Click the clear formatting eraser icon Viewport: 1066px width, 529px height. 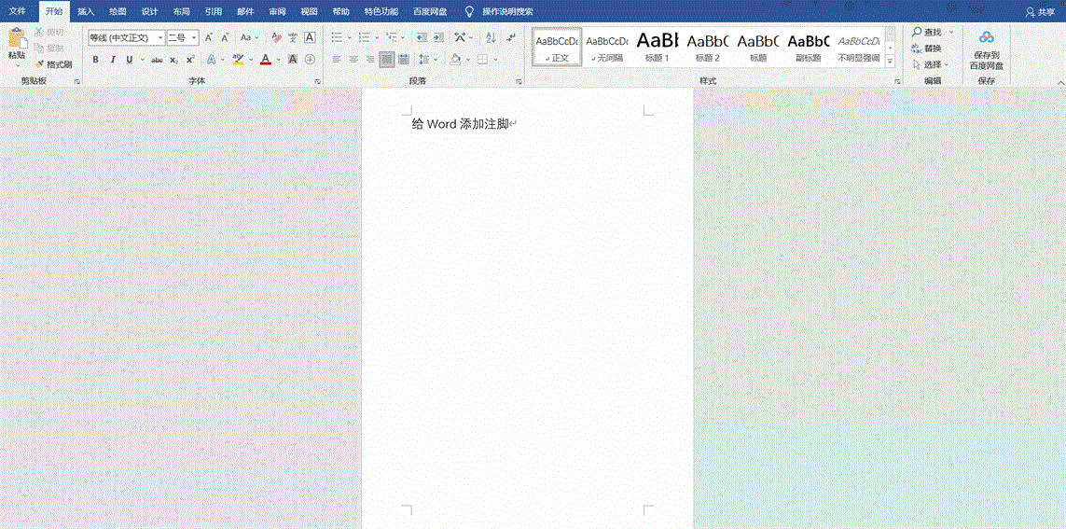(276, 37)
